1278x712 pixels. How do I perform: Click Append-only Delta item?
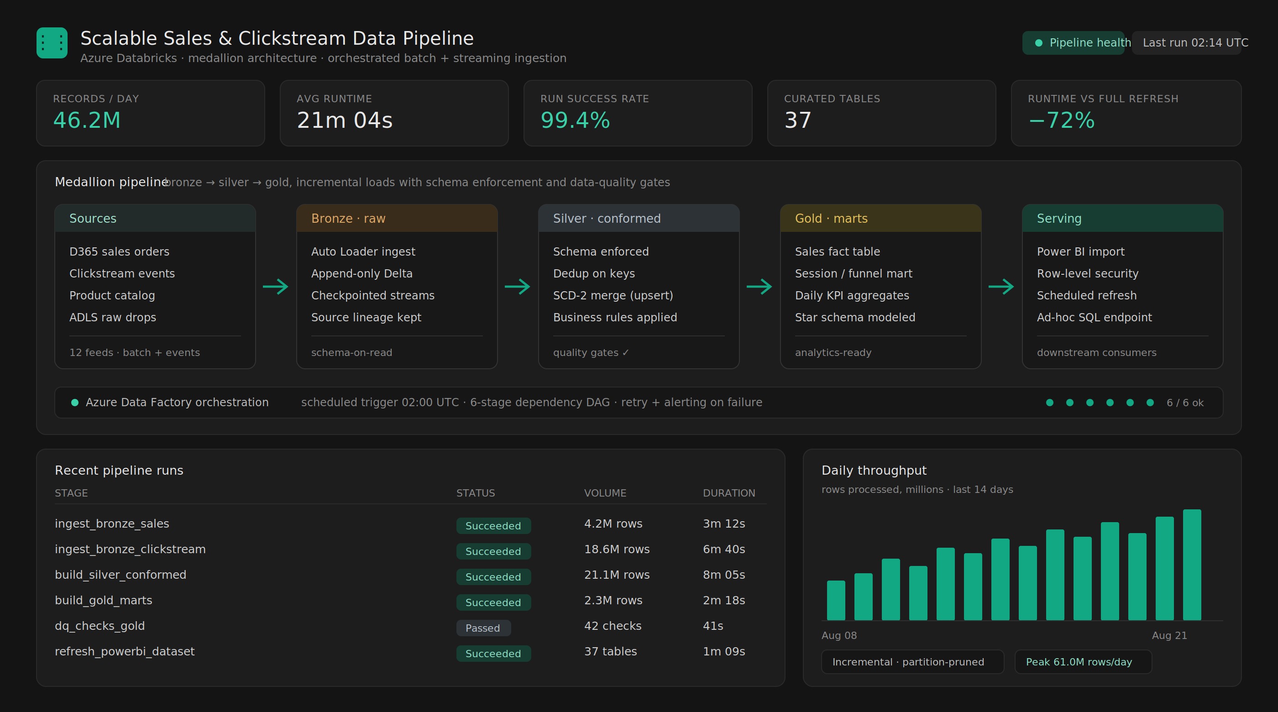[x=361, y=273]
